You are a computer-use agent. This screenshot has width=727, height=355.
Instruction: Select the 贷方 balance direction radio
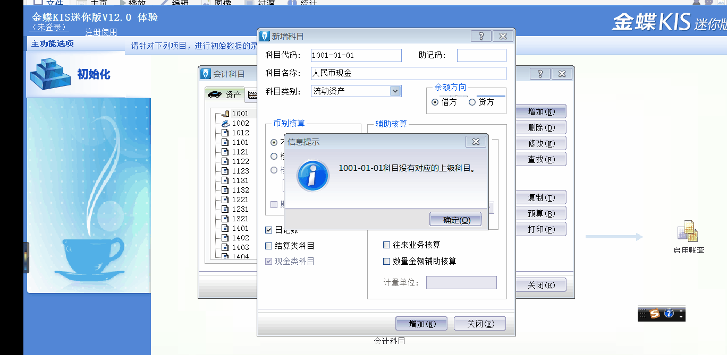(x=472, y=102)
